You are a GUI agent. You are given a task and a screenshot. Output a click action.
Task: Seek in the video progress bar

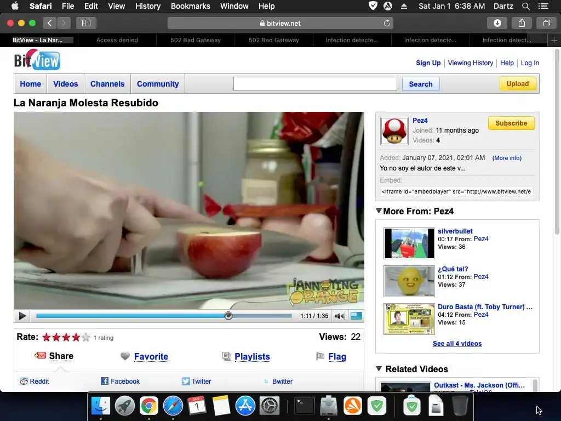coord(164,316)
